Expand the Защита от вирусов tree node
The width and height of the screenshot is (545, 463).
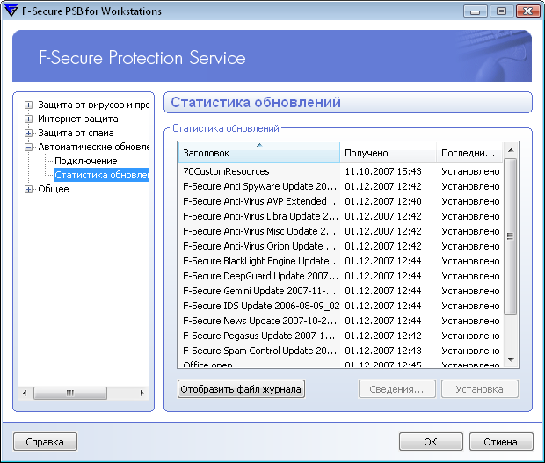[28, 105]
